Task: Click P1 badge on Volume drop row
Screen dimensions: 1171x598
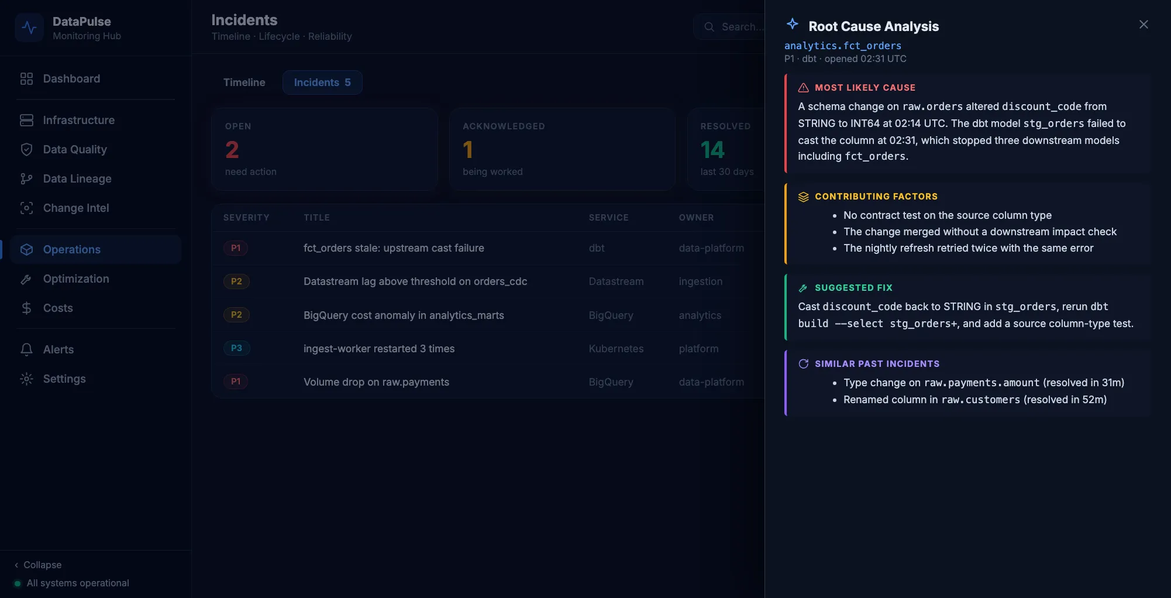Action: (236, 382)
